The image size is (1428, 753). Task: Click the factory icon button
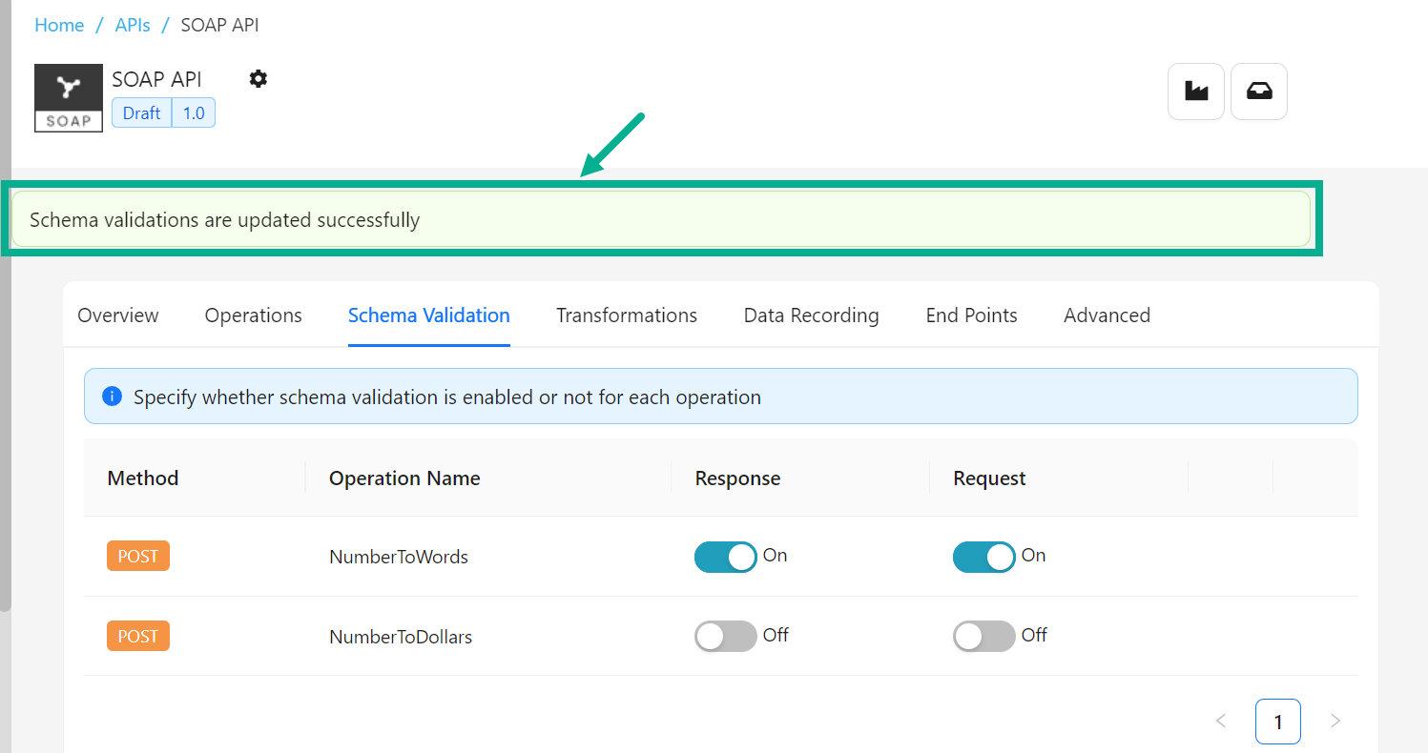pos(1195,92)
